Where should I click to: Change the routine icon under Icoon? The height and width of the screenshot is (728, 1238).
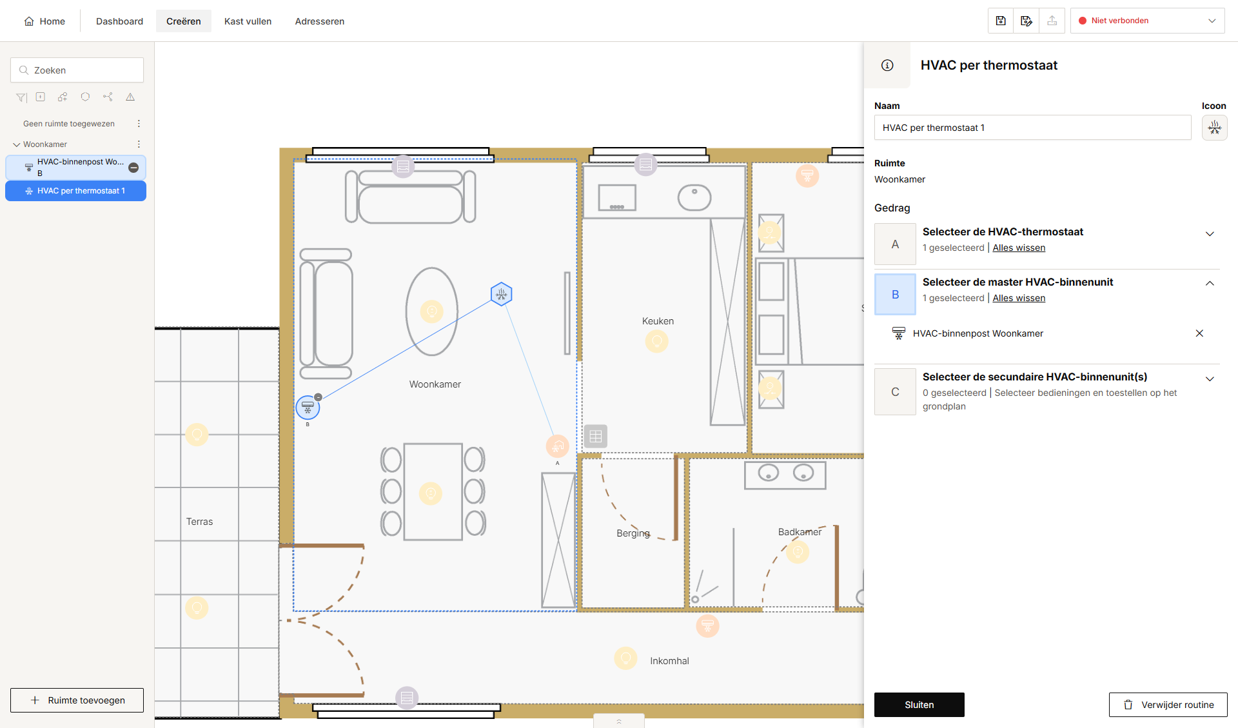[x=1215, y=128]
